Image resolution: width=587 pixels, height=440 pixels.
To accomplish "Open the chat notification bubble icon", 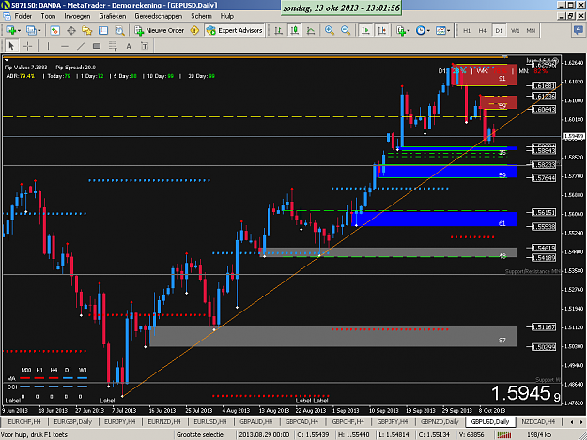I will coord(579,30).
